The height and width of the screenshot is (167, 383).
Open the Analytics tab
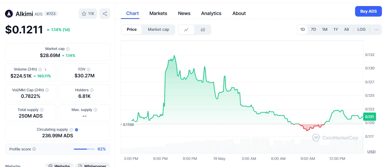tap(211, 13)
